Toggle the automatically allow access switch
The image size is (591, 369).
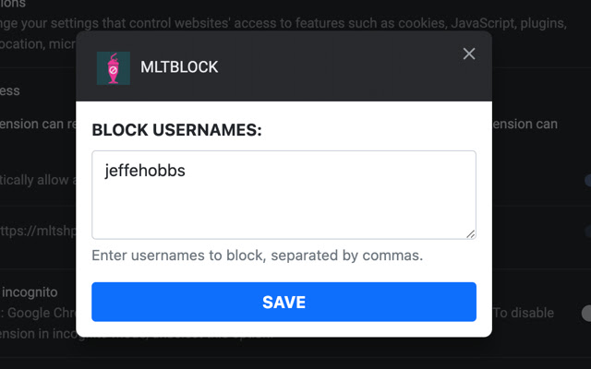[x=585, y=180]
